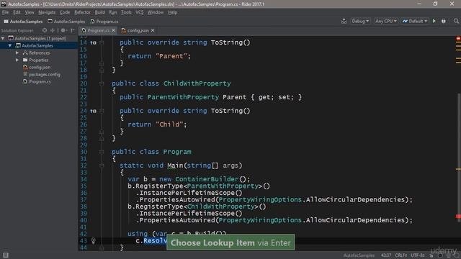
Task: Click the Build Solution icon in toolbar
Action: click(x=344, y=21)
